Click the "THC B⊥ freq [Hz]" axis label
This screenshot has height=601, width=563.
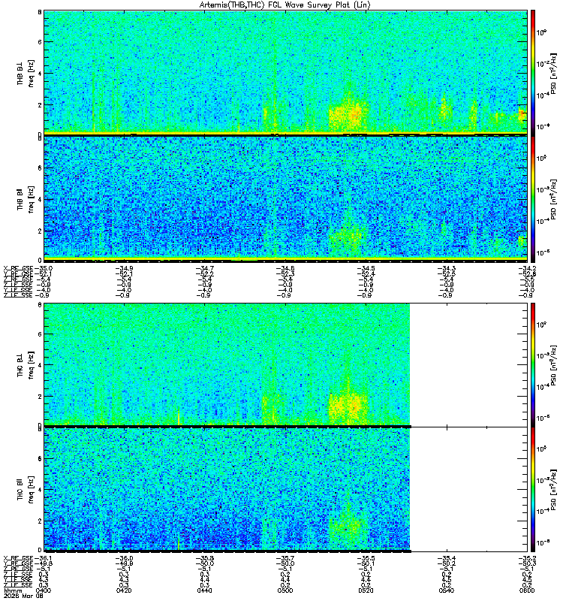(26, 364)
